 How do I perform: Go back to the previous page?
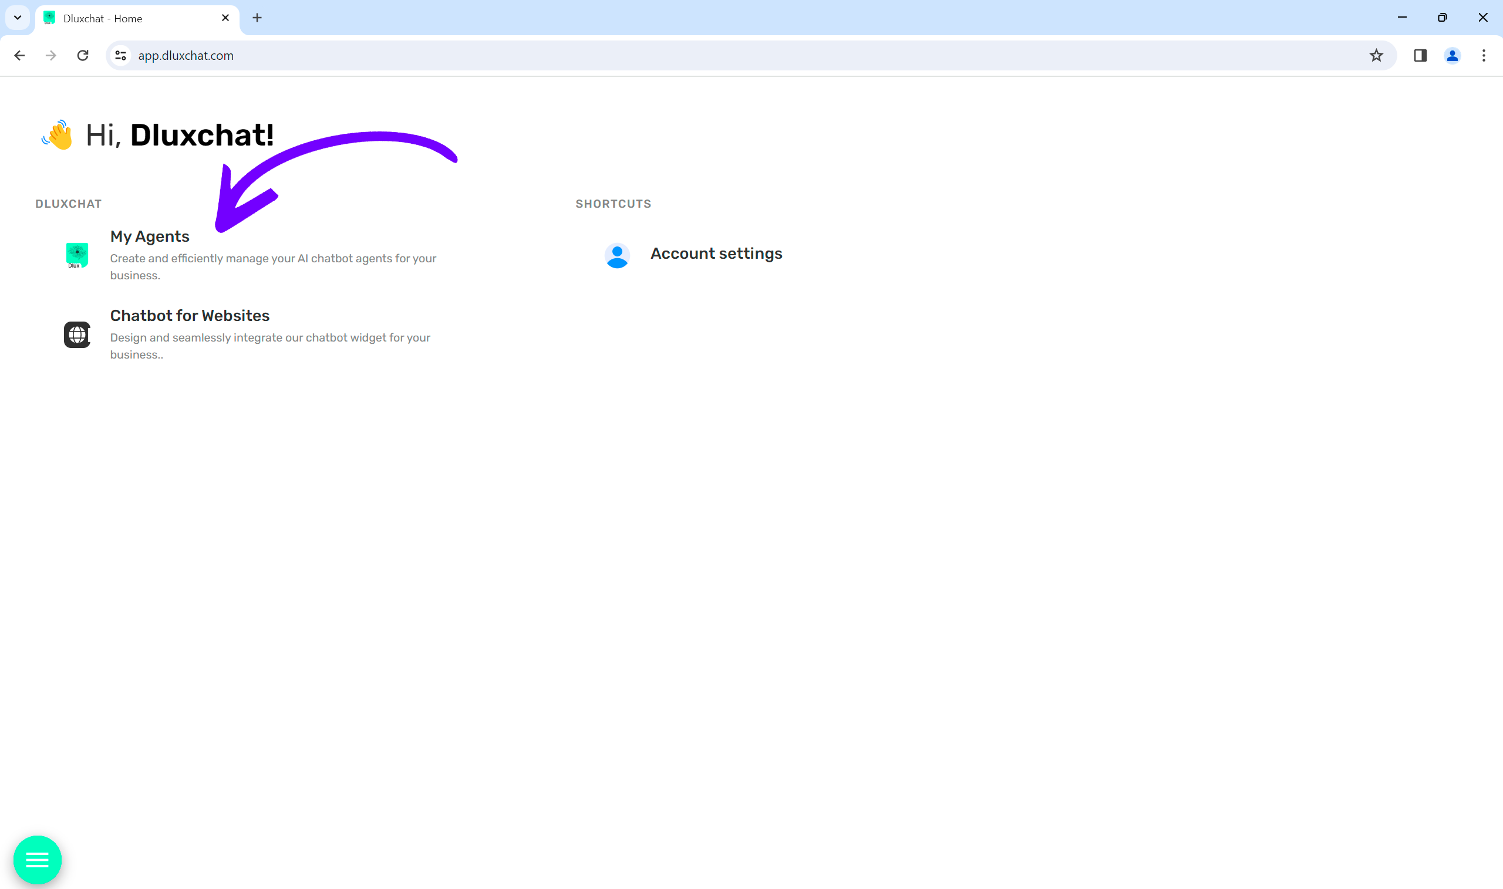(19, 56)
